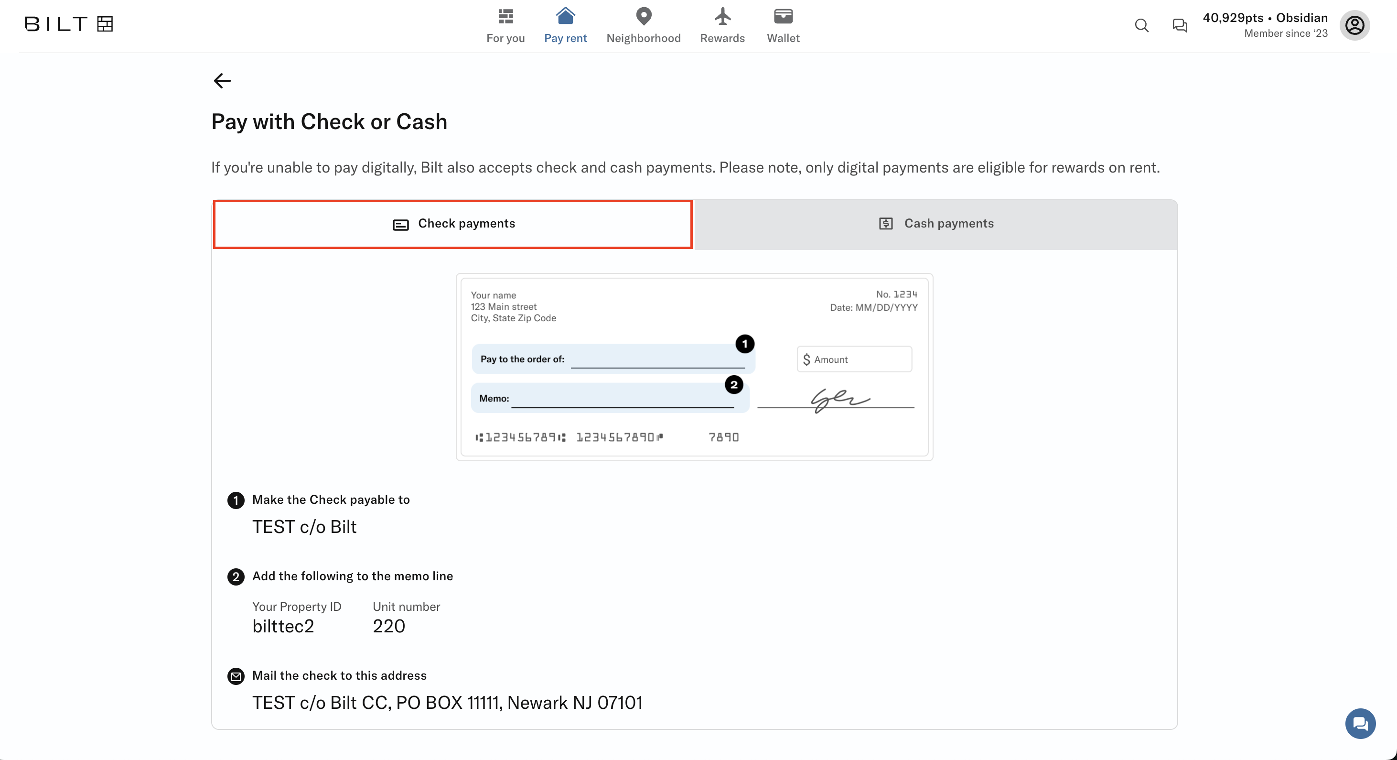Click the PO BOX 11111 mailing address
This screenshot has height=760, width=1397.
tap(447, 703)
